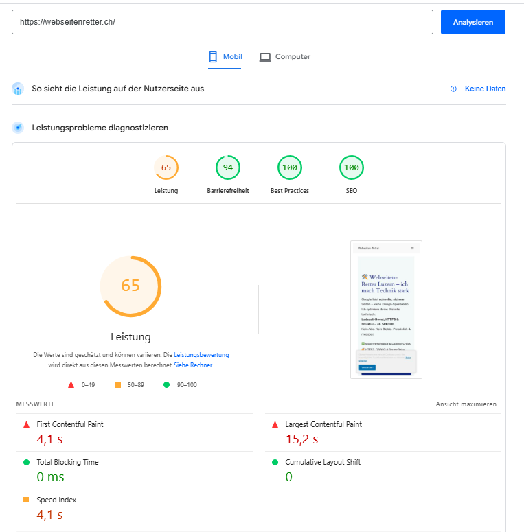Click the First Contentful Paint label
The width and height of the screenshot is (524, 532).
70,424
